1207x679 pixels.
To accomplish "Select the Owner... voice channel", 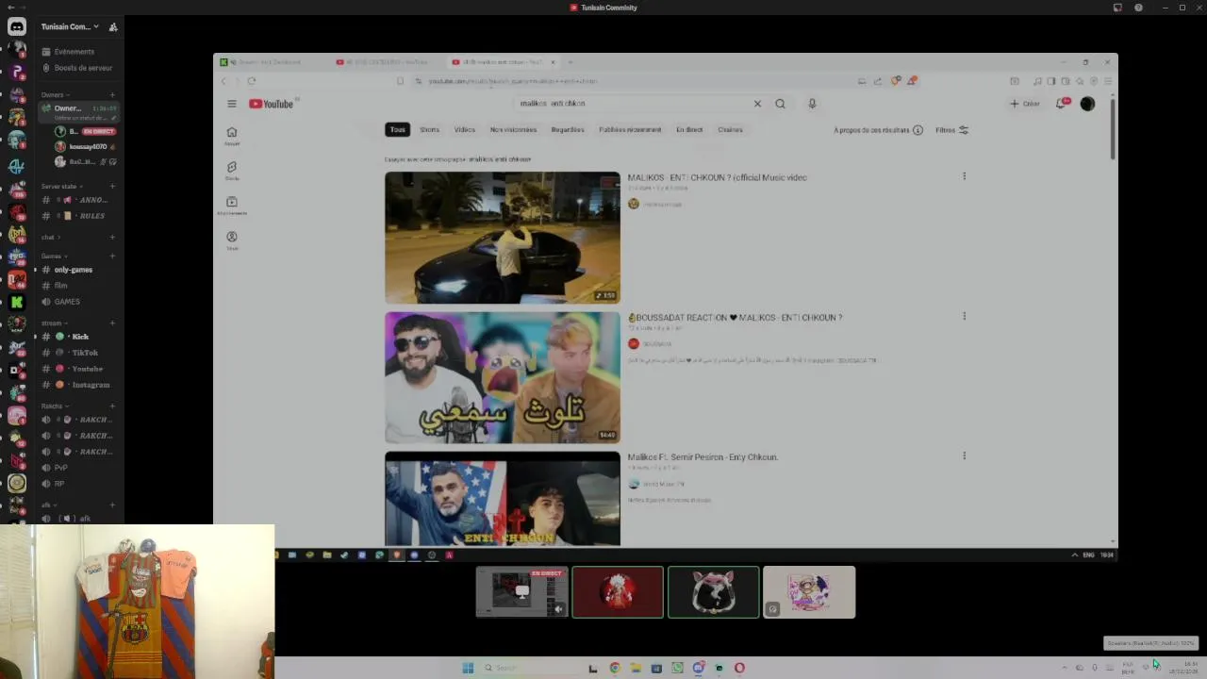I will pyautogui.click(x=77, y=112).
